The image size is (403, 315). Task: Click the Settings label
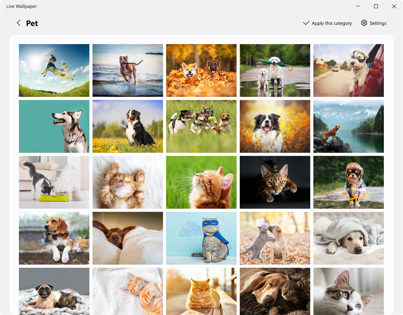[378, 23]
